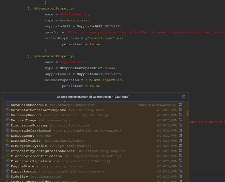Click class icon beside EPMDocument
225x182 pixels.
(x=8, y=135)
